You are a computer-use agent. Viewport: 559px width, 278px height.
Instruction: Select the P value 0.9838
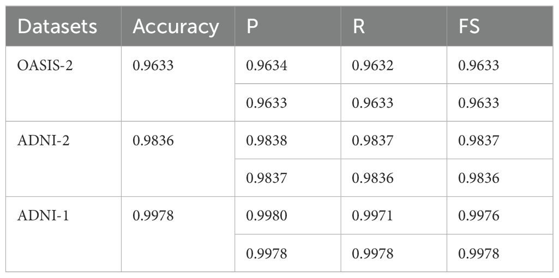(x=267, y=141)
